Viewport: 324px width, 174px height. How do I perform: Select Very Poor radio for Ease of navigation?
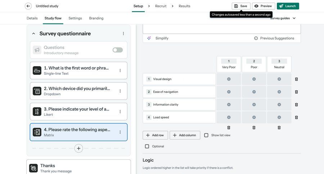point(229,92)
